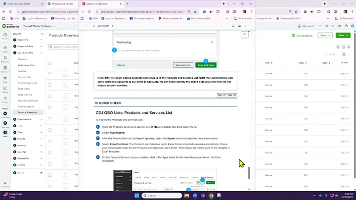Open the Aa font settings in reader
This screenshot has width=356, height=200.
coord(239,26)
